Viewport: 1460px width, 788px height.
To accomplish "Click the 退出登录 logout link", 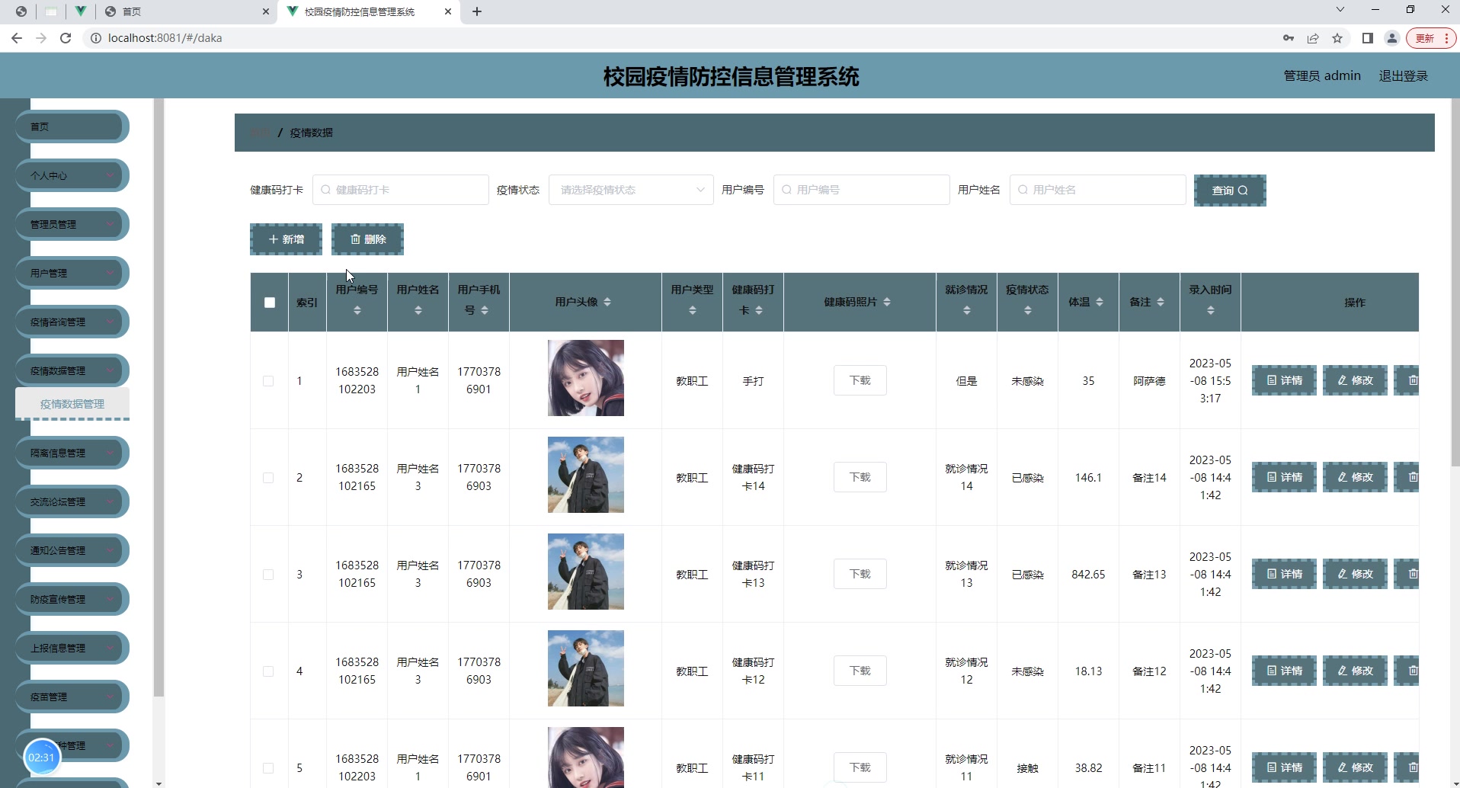I will pos(1403,75).
